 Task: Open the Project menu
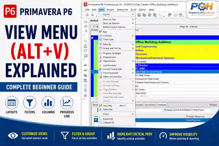click(110, 10)
